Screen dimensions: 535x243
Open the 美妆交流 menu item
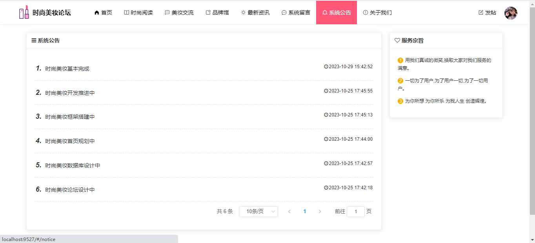coord(179,13)
